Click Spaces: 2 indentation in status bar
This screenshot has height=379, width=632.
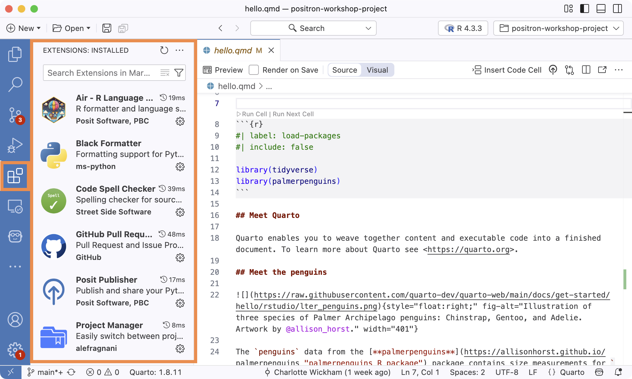click(467, 372)
